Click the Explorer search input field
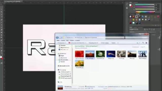 (x=137, y=38)
